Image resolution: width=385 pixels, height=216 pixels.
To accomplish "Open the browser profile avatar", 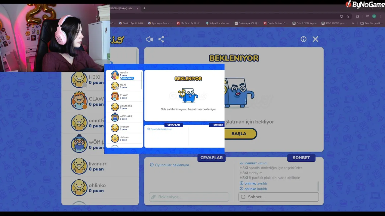I will (374, 16).
